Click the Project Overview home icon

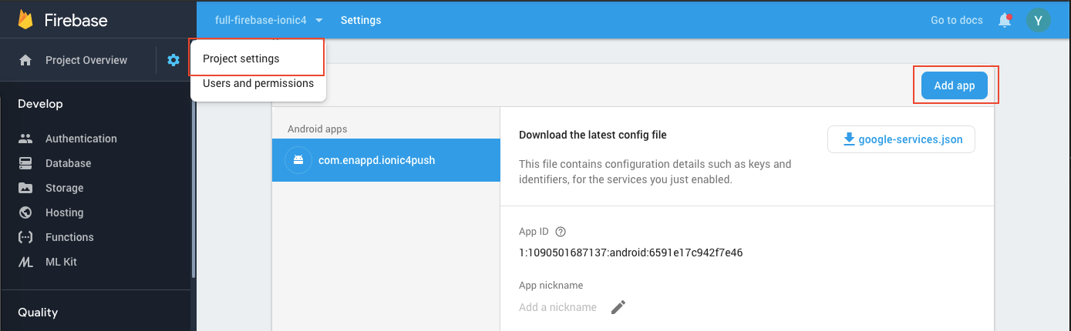[25, 60]
